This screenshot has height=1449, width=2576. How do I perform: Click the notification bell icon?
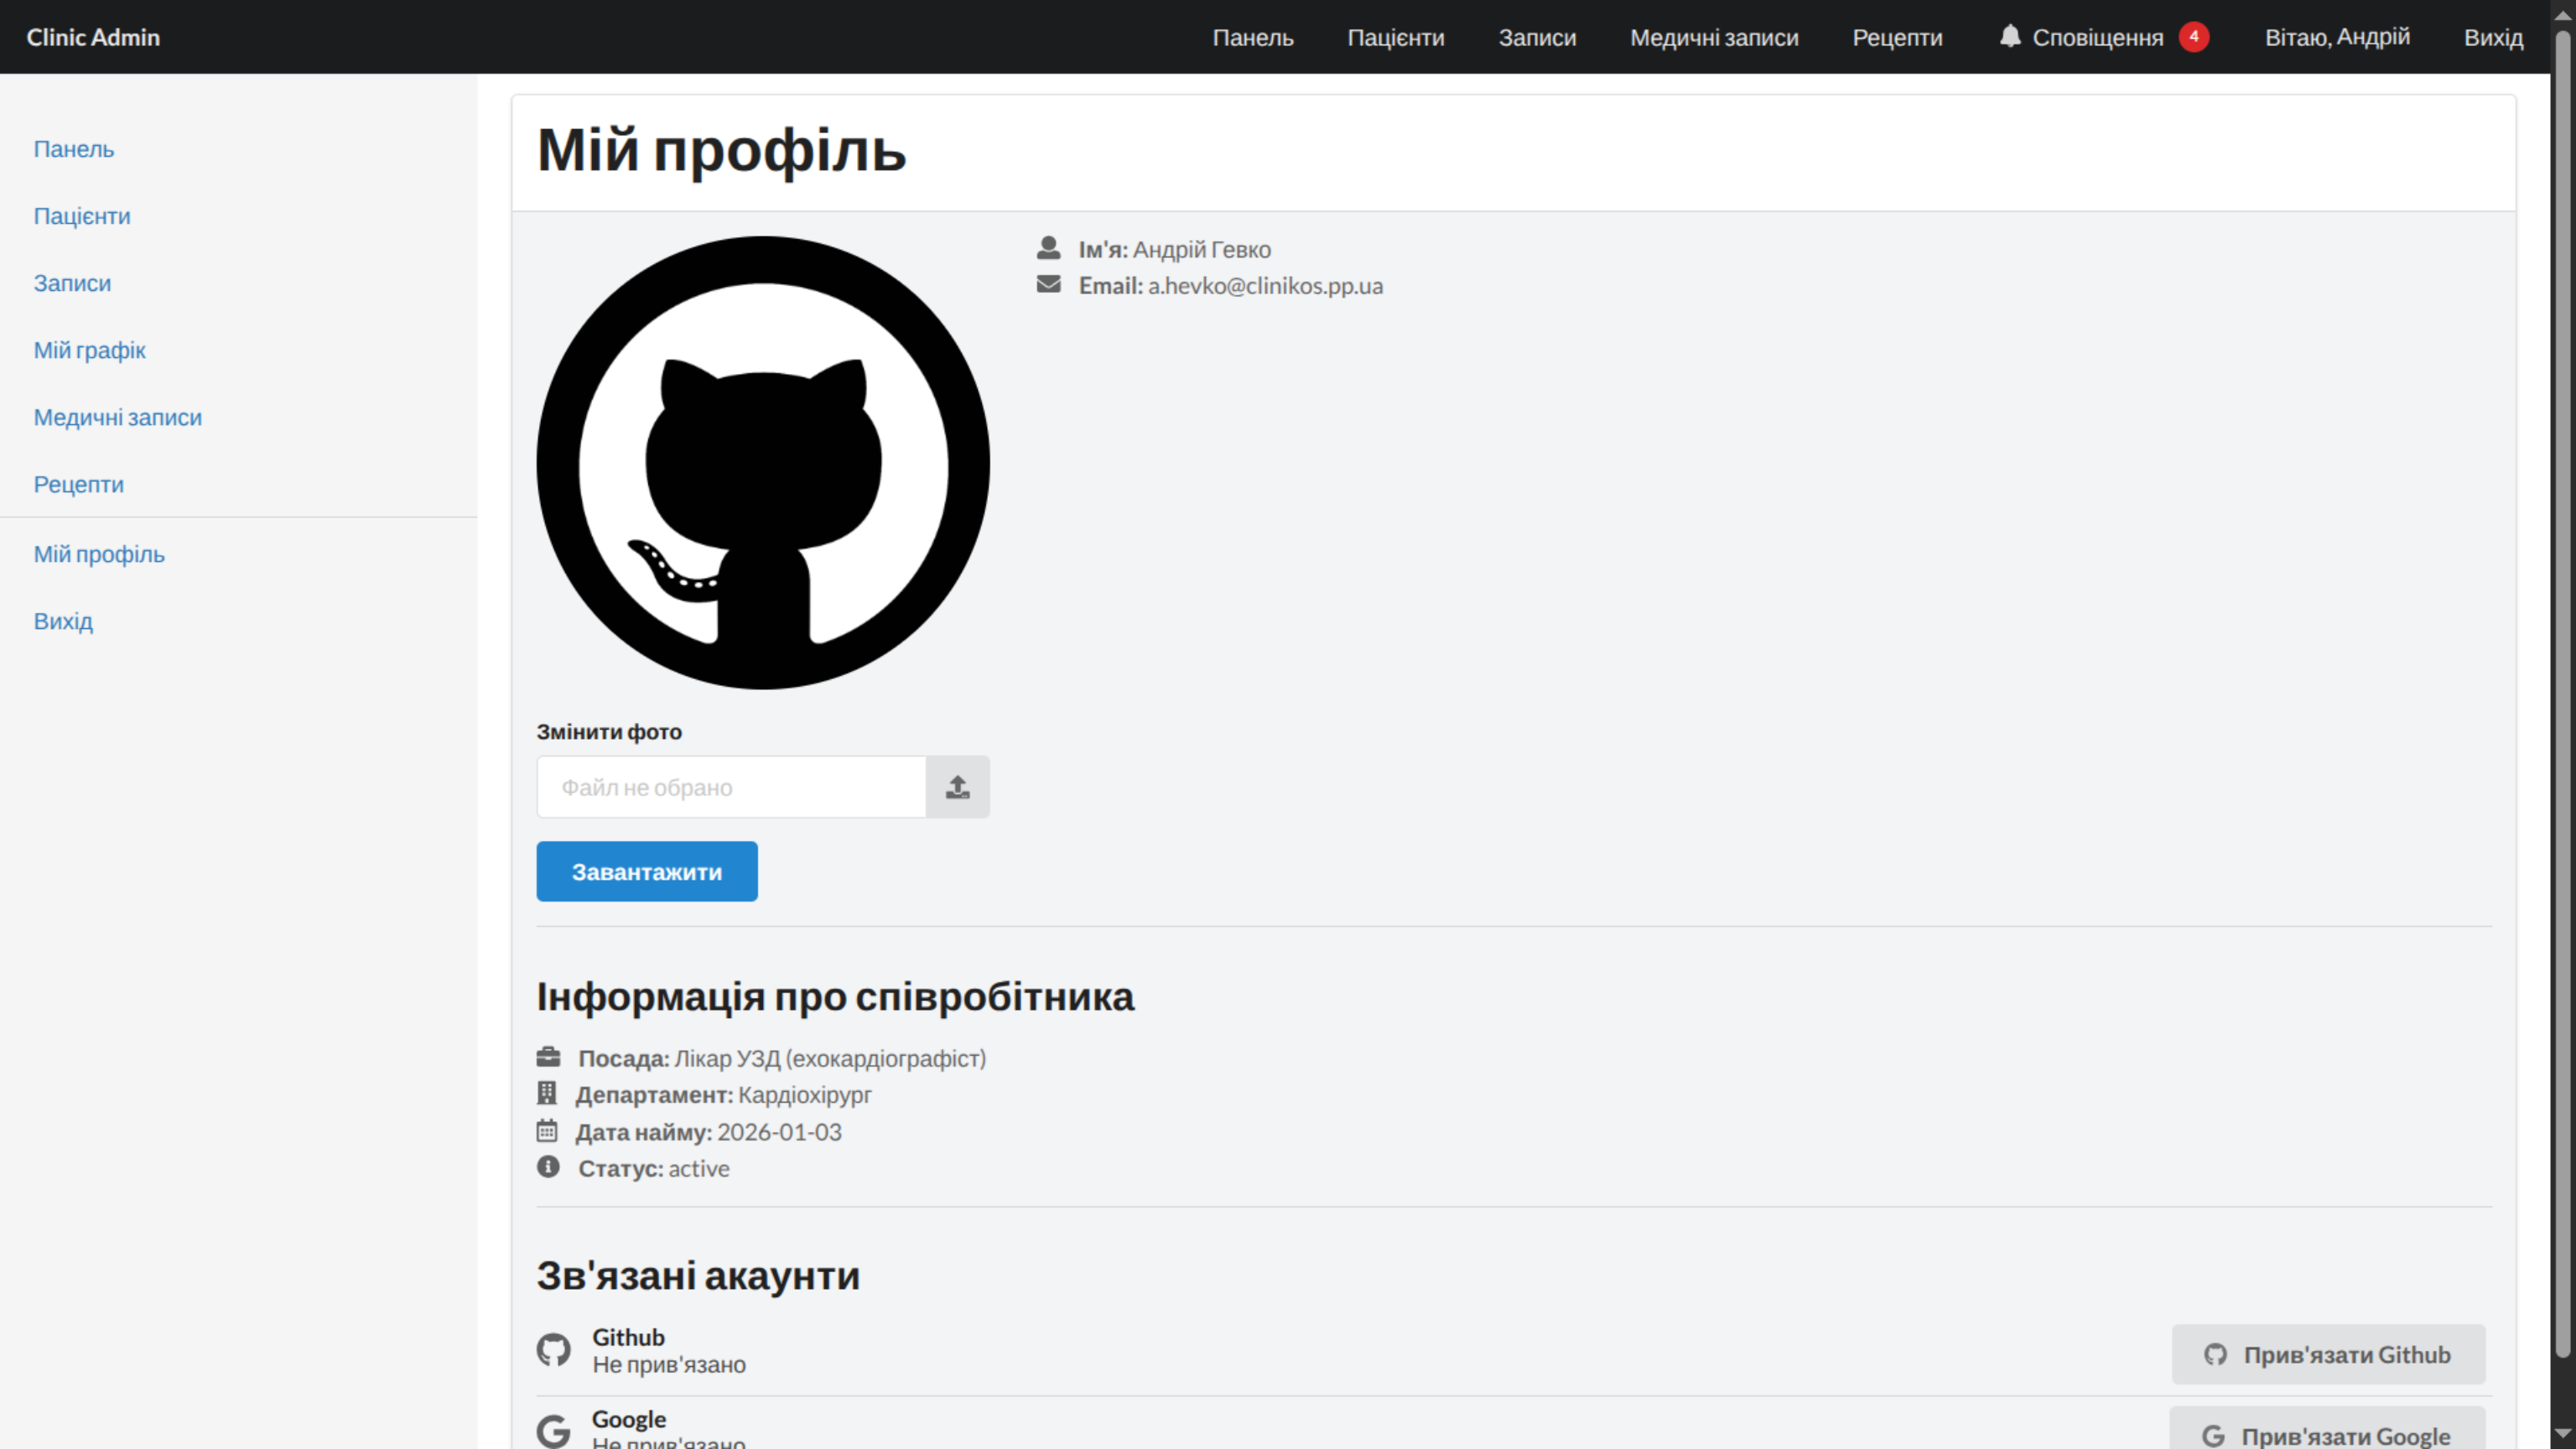pos(2010,36)
